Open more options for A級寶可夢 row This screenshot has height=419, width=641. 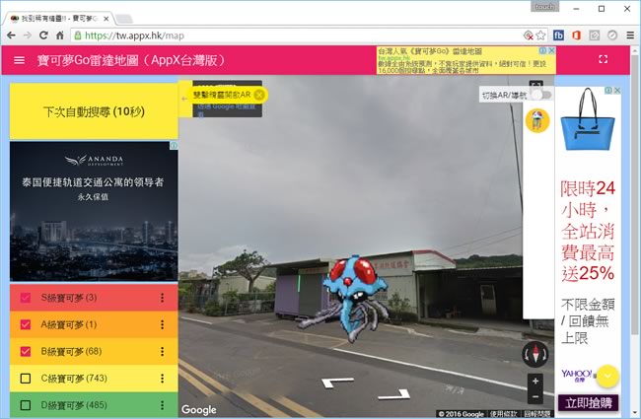click(163, 324)
